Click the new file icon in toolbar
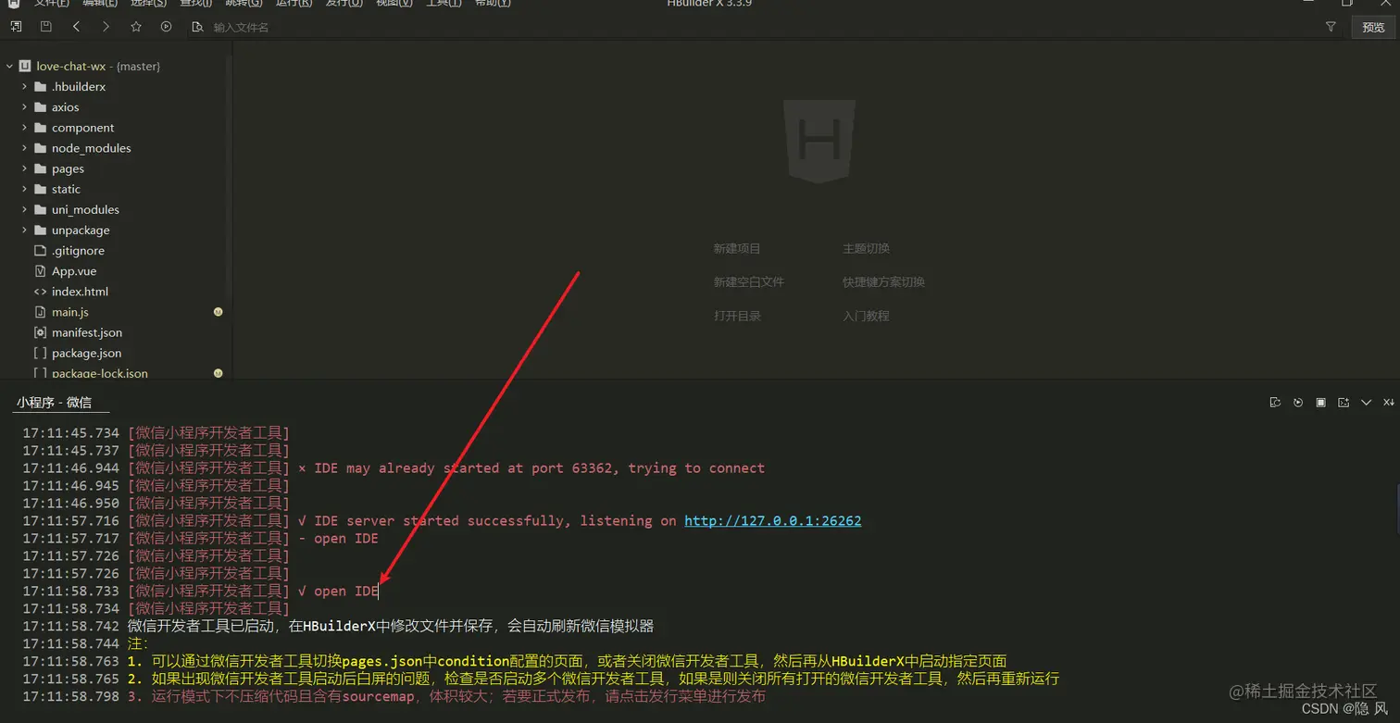This screenshot has width=1400, height=723. [16, 27]
